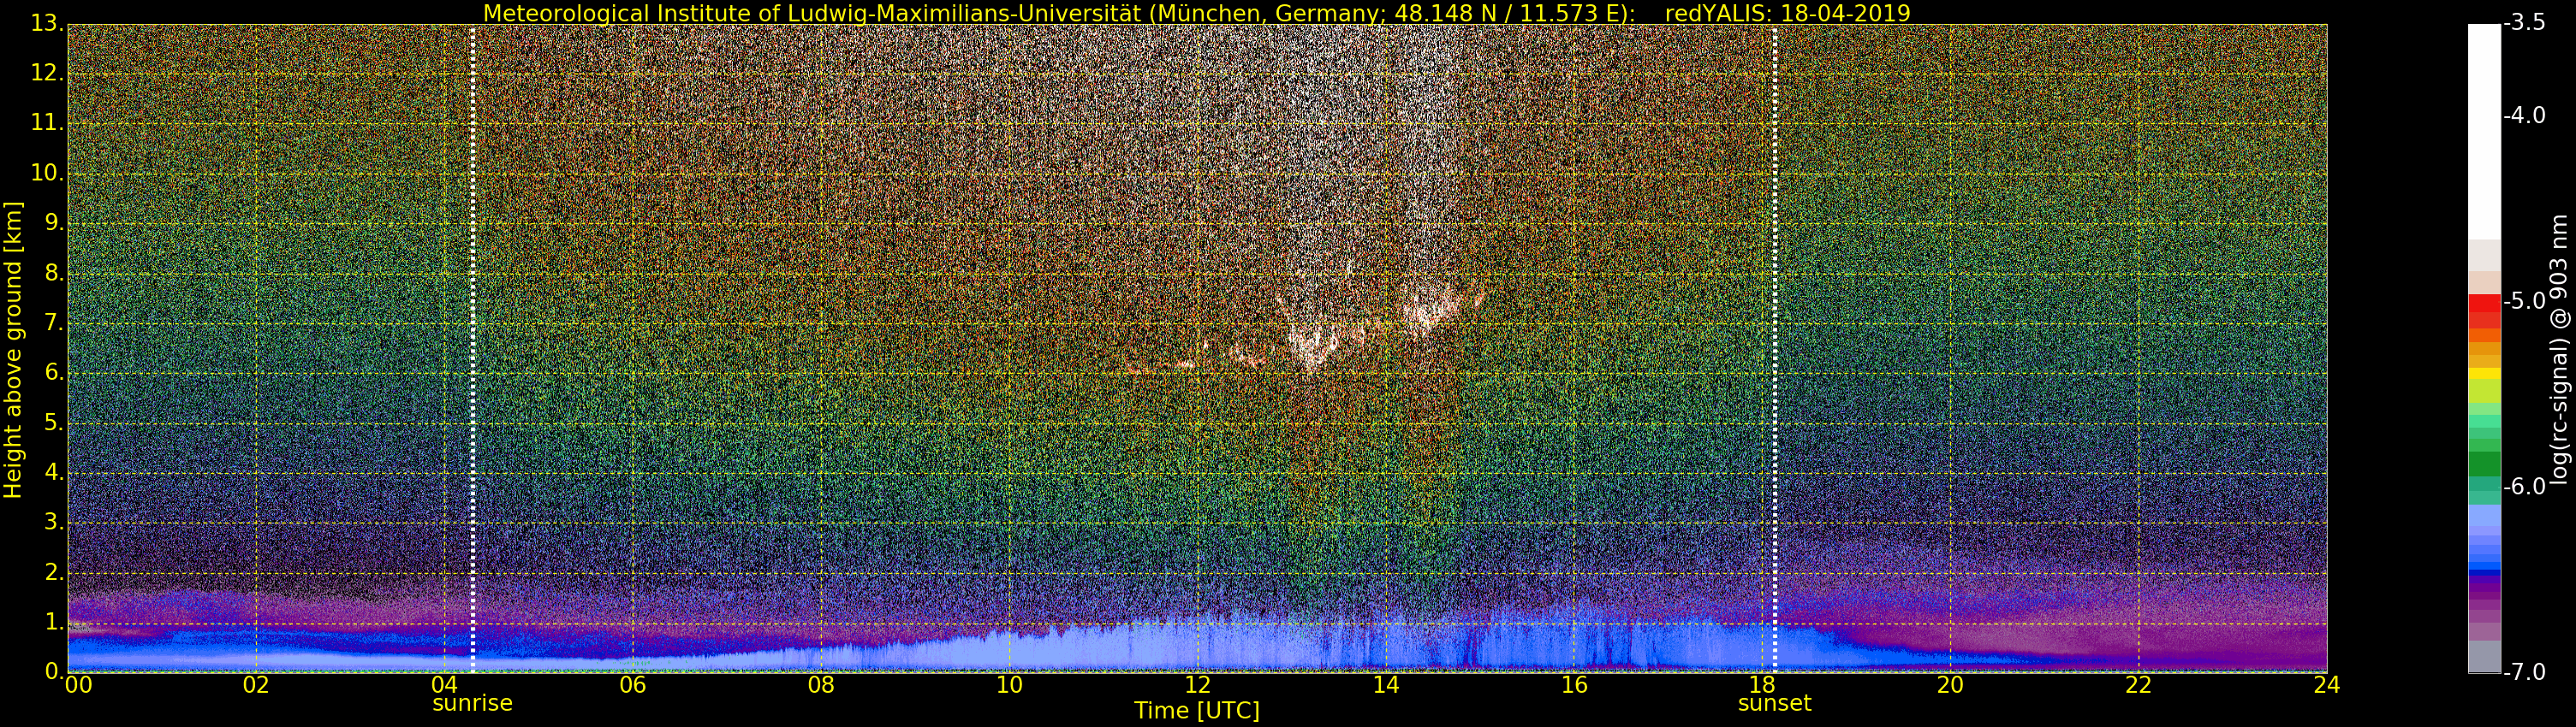The image size is (2576, 727).
Task: Click the '18' time axis tick label
Action: (1762, 685)
